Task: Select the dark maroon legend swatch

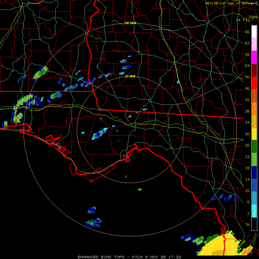Action: [x=254, y=70]
